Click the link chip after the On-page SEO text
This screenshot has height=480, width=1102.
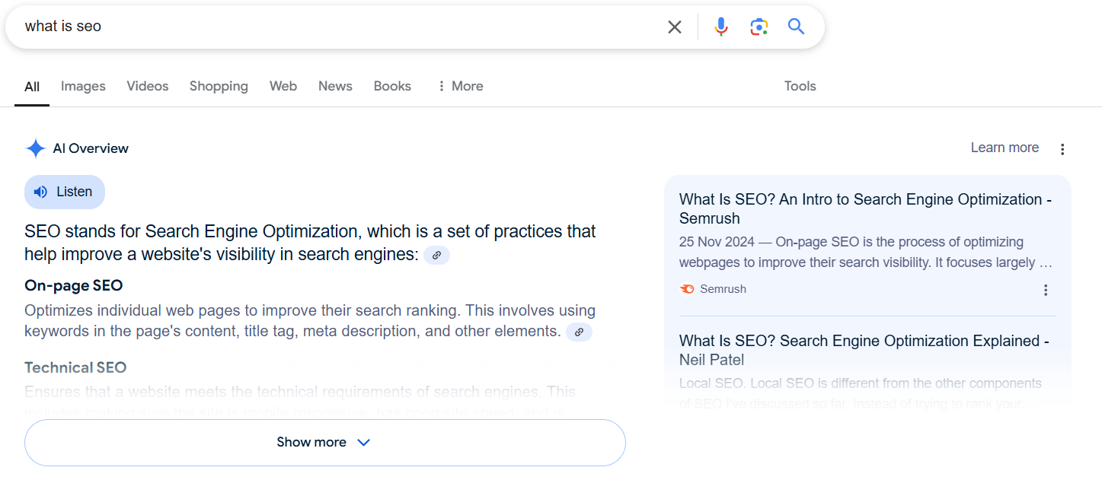pyautogui.click(x=579, y=332)
